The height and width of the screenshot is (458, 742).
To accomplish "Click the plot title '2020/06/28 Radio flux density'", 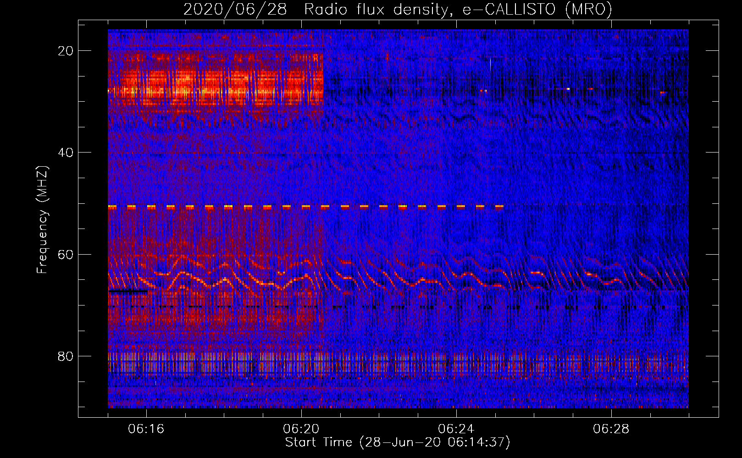I will tap(398, 10).
